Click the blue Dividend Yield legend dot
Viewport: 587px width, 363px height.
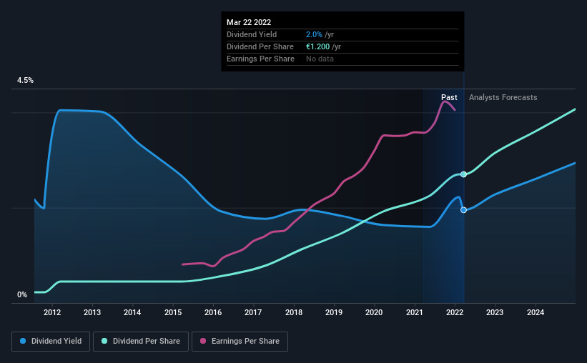(23, 341)
